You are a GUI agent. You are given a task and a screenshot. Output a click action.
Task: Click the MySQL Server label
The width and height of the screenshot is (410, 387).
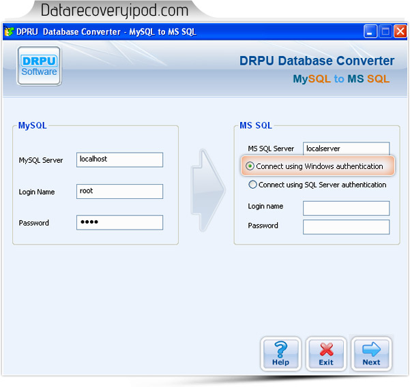(41, 160)
